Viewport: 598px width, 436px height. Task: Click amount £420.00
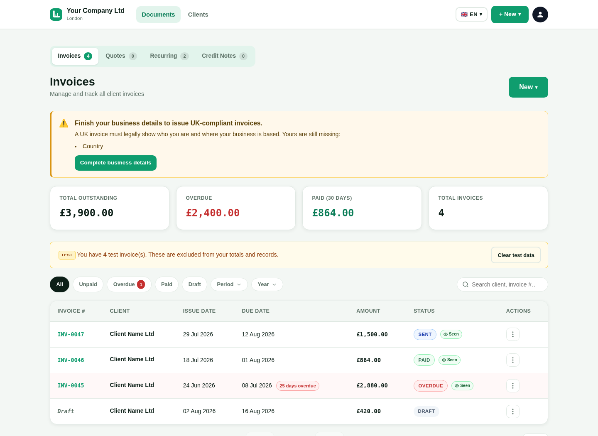pyautogui.click(x=369, y=412)
